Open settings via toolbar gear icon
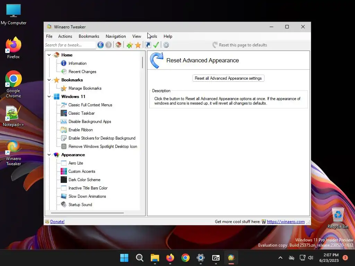Viewport: 355px width, 266px height. pos(166,45)
